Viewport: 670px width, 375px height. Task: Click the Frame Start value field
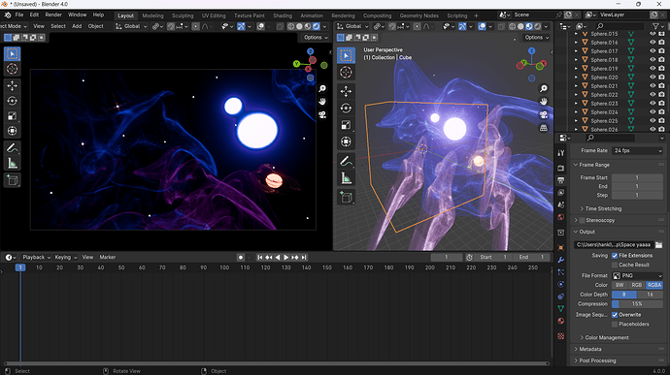tap(637, 177)
